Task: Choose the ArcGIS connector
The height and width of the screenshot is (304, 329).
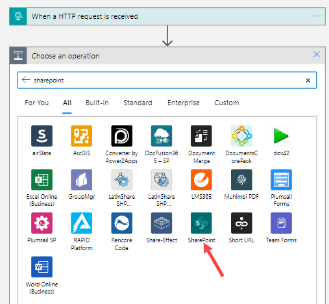Action: (x=82, y=136)
